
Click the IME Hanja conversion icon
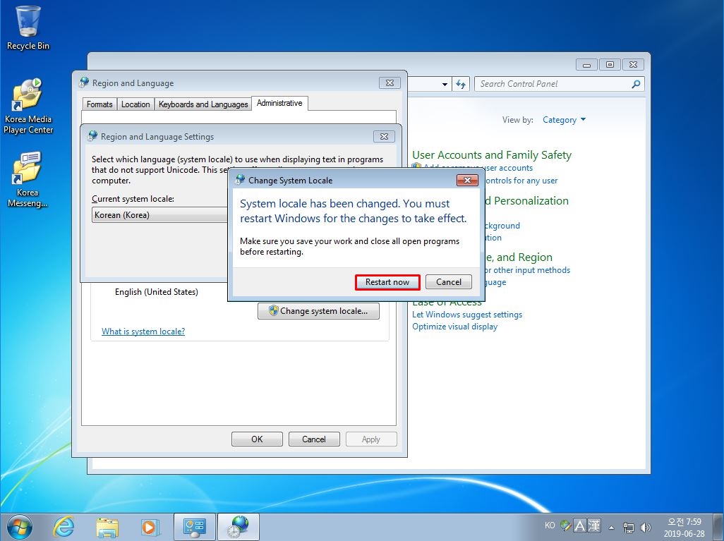click(x=593, y=525)
